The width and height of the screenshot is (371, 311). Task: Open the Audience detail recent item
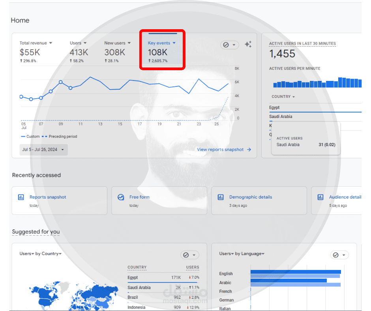coord(336,200)
